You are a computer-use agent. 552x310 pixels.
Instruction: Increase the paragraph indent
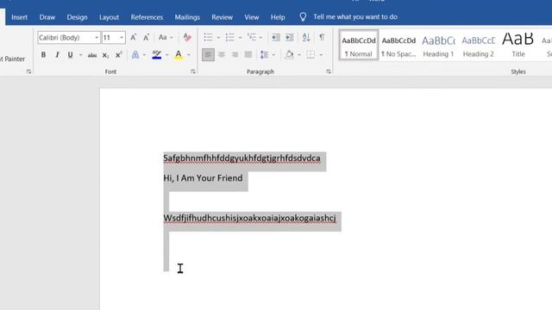(x=289, y=37)
